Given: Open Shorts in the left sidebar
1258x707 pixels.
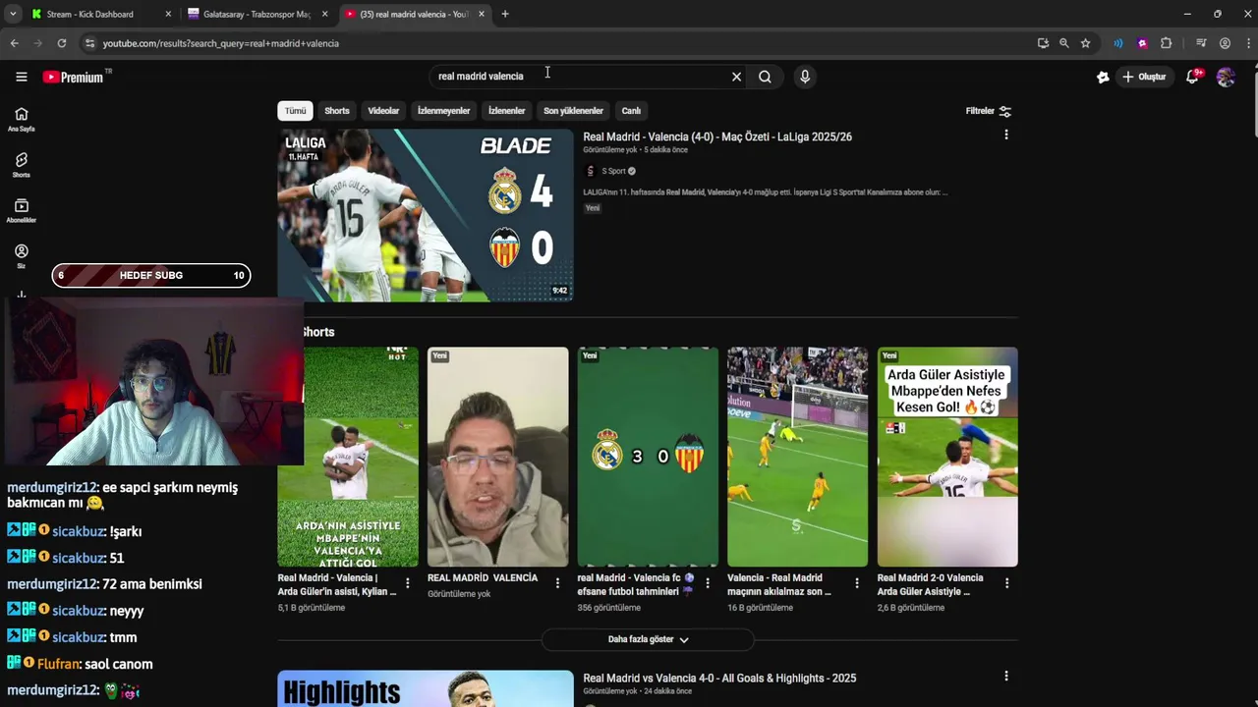Looking at the screenshot, I should (21, 165).
